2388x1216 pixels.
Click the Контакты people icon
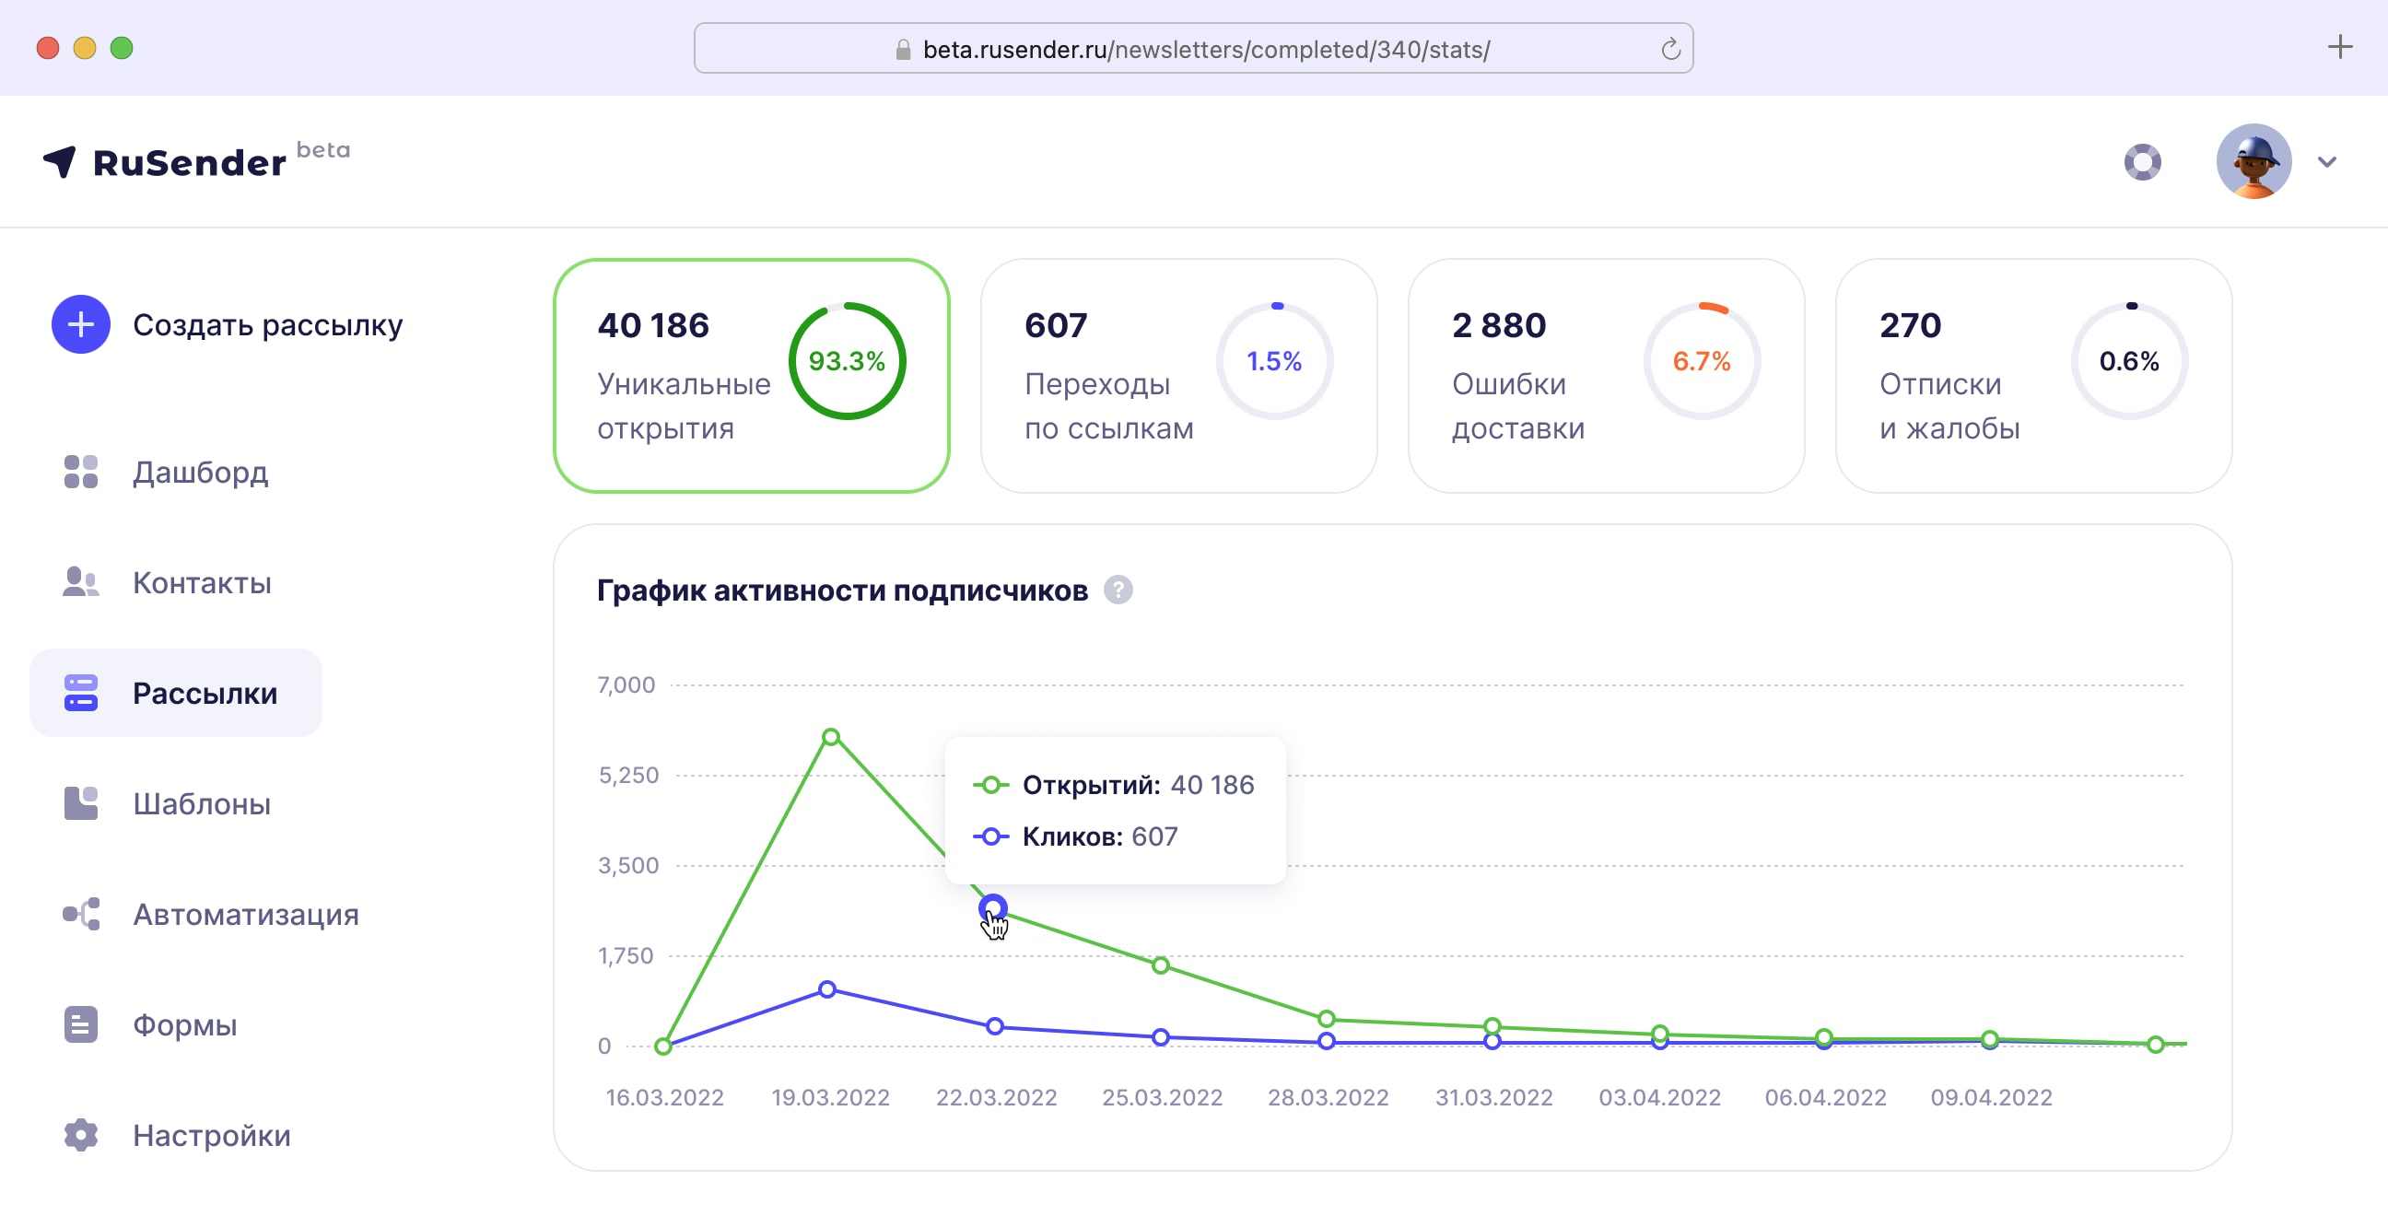point(81,582)
